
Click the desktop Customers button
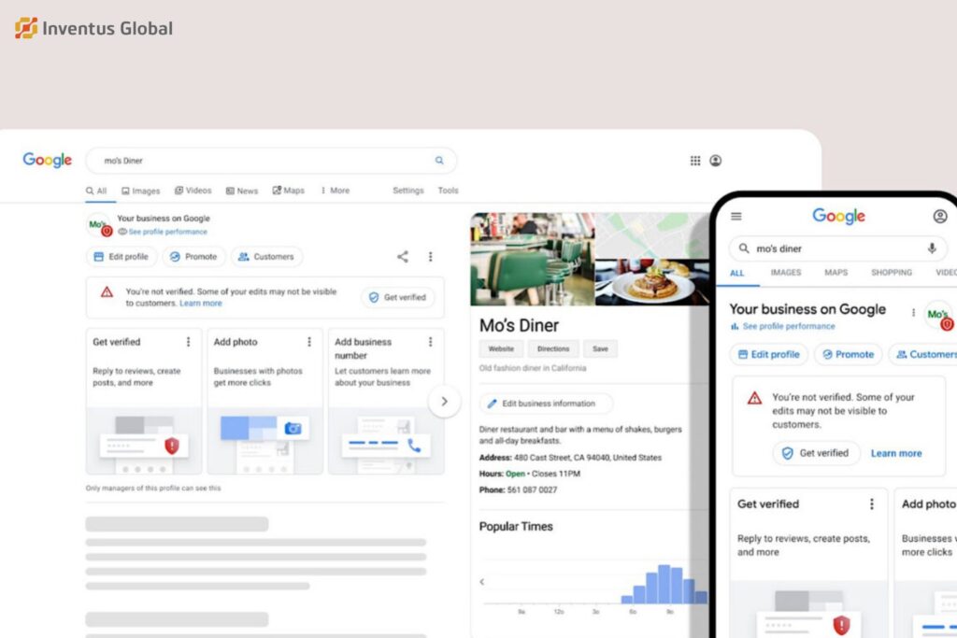coord(266,257)
